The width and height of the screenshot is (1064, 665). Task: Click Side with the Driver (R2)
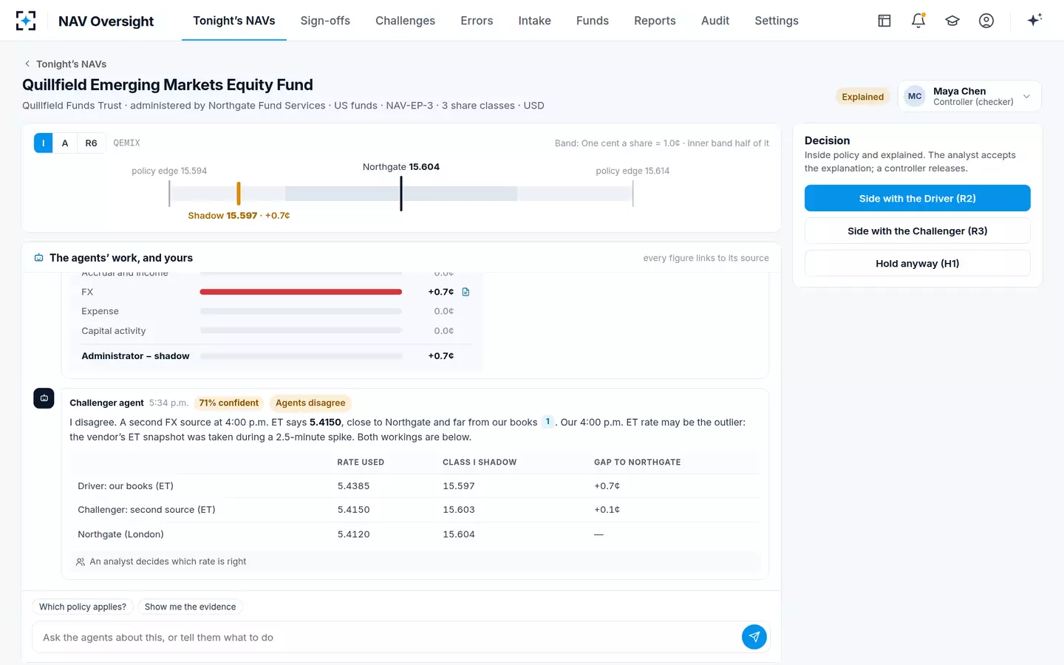pyautogui.click(x=918, y=198)
